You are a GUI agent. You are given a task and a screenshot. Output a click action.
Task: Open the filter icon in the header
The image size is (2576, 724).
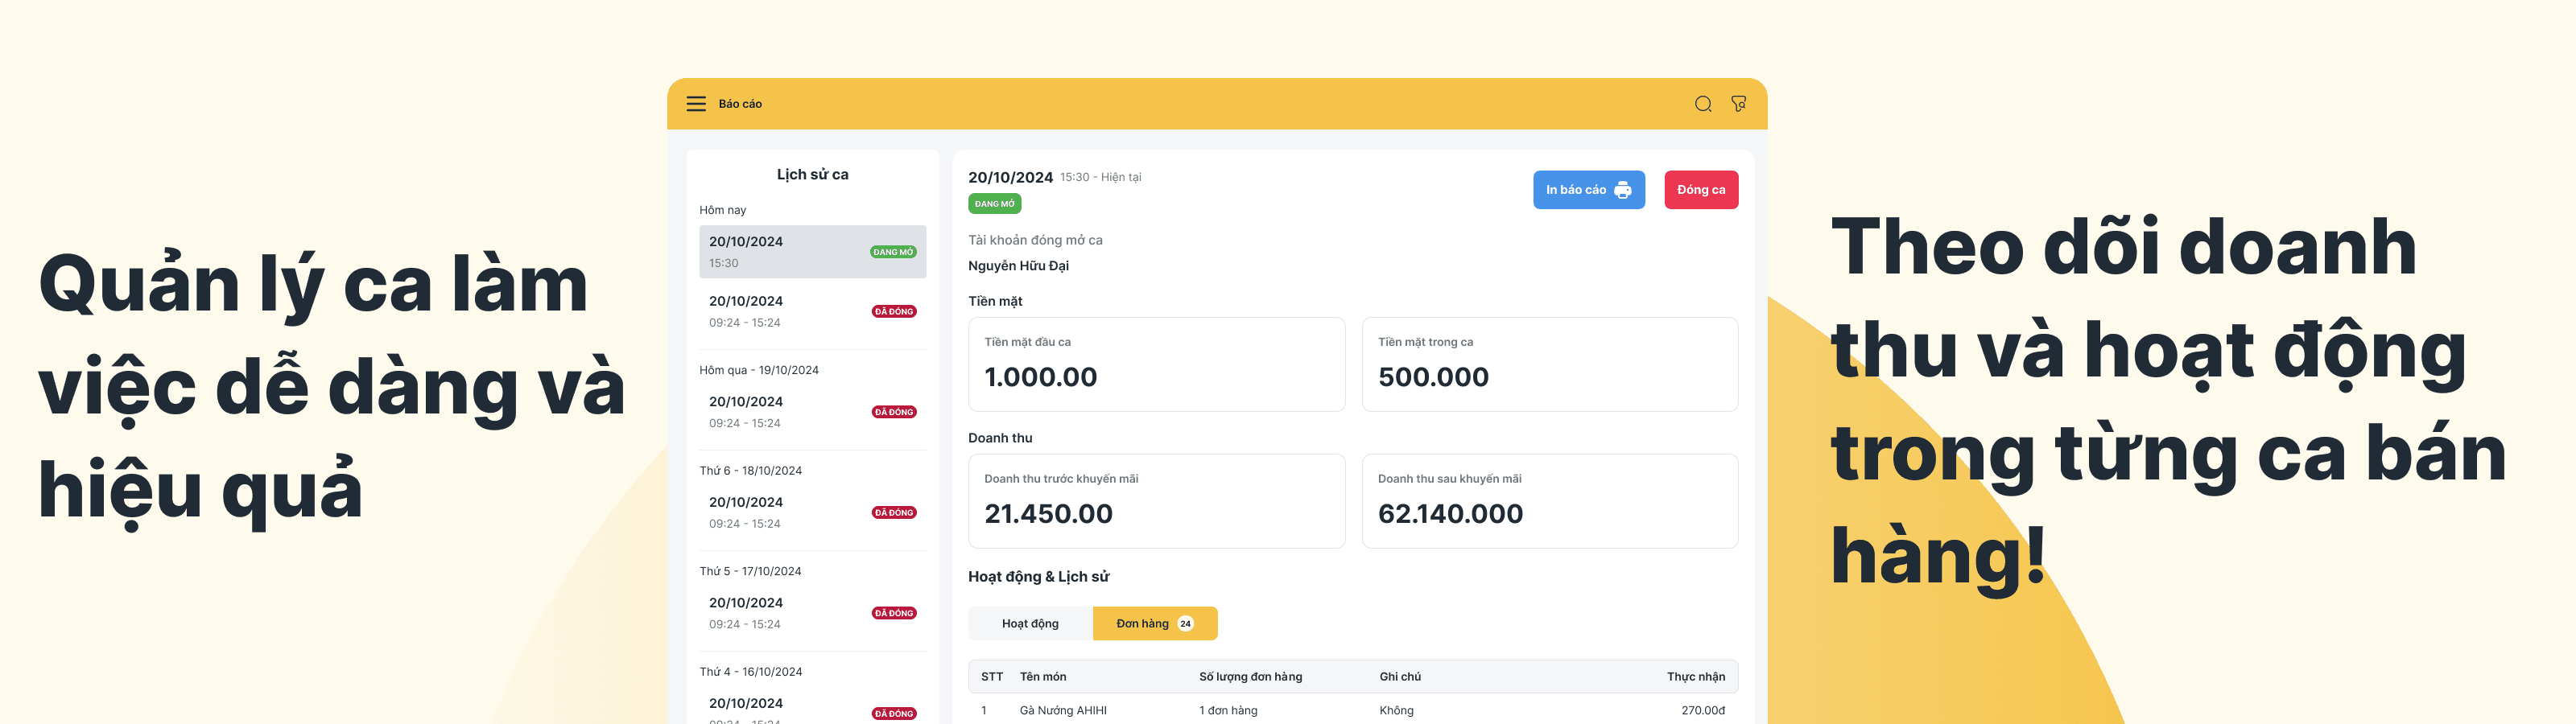tap(1739, 104)
